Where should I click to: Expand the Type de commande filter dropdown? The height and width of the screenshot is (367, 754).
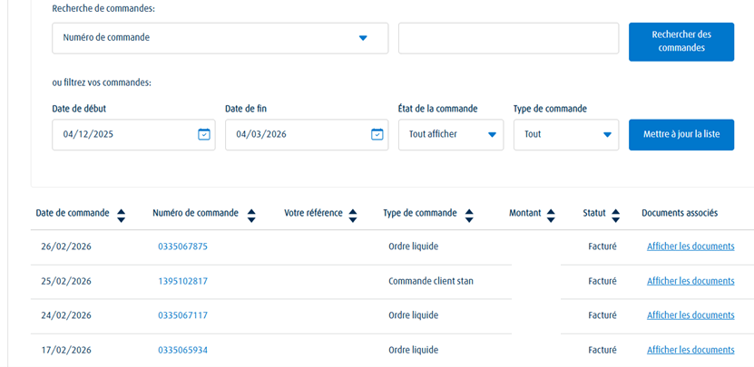coord(566,134)
